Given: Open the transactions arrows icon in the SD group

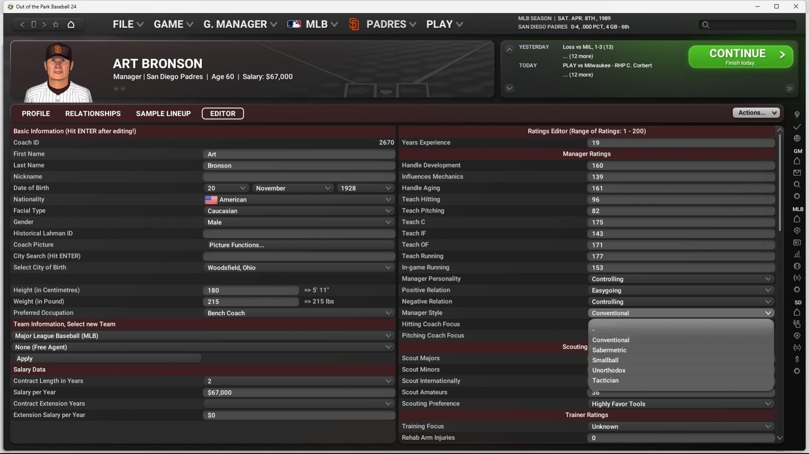Looking at the screenshot, I should (x=797, y=348).
